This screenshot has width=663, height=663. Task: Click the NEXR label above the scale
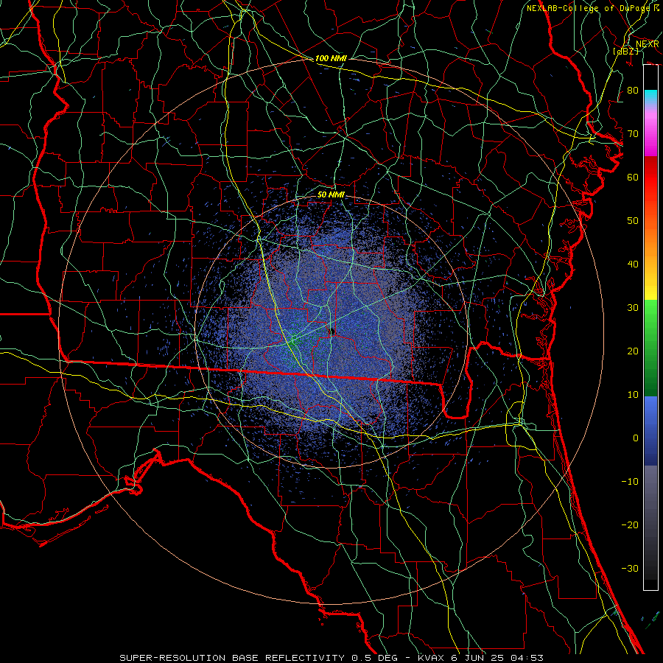[647, 44]
